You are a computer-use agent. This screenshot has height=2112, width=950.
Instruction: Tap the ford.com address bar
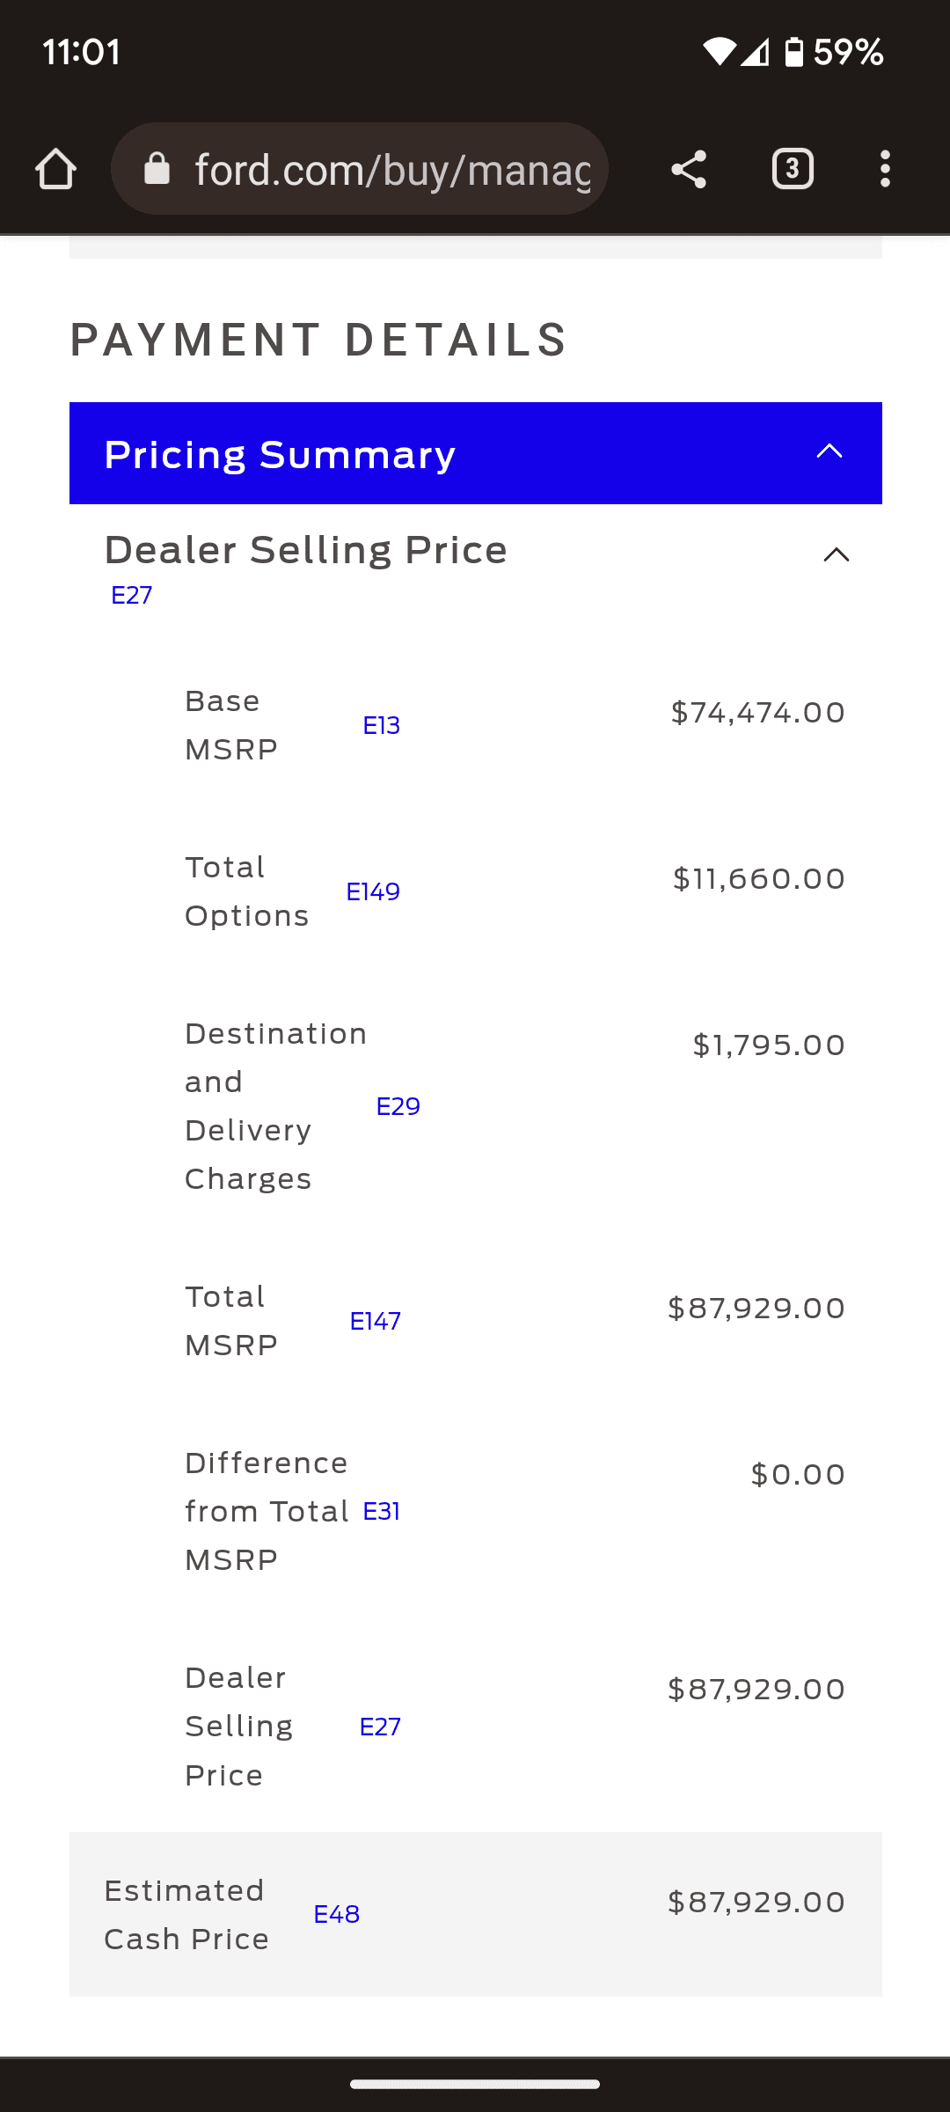(391, 169)
